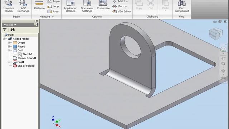Screen dimensions: 229x129
Task: Select the Distance measure tool
Action: tap(39, 5)
